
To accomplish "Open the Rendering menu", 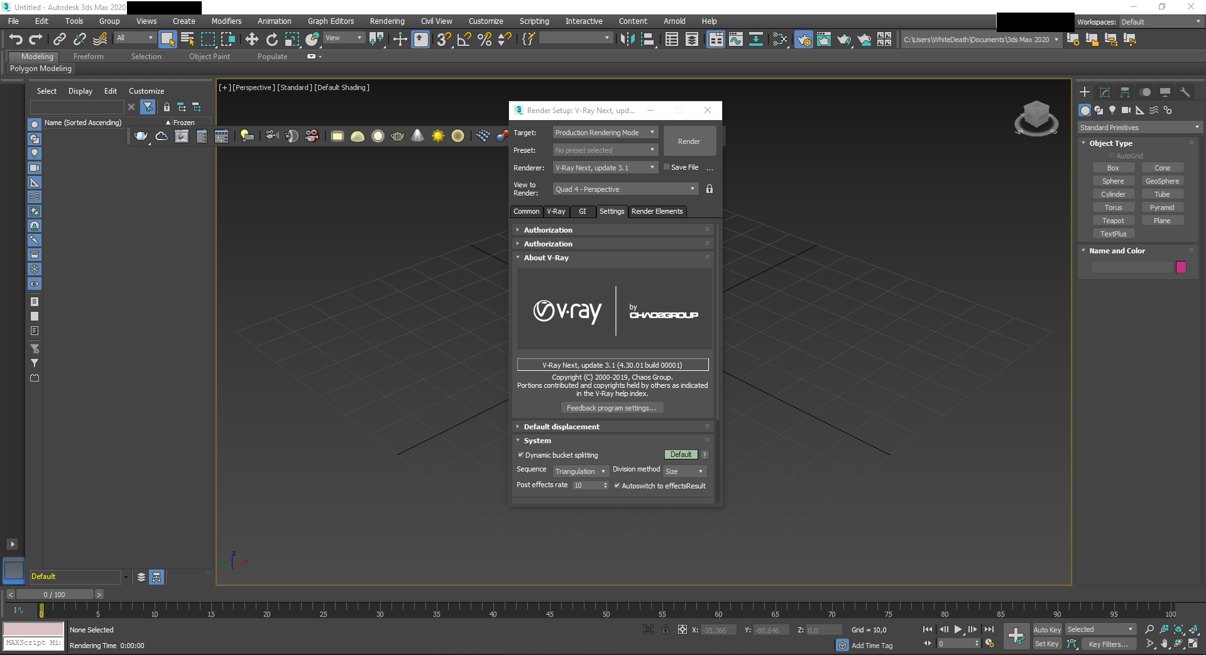I will click(x=387, y=21).
